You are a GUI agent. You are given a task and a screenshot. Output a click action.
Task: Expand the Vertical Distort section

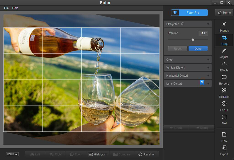point(187,67)
